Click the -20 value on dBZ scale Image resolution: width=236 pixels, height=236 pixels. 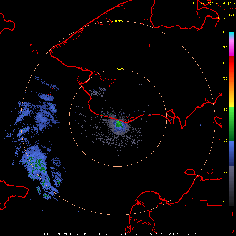coord(224,187)
